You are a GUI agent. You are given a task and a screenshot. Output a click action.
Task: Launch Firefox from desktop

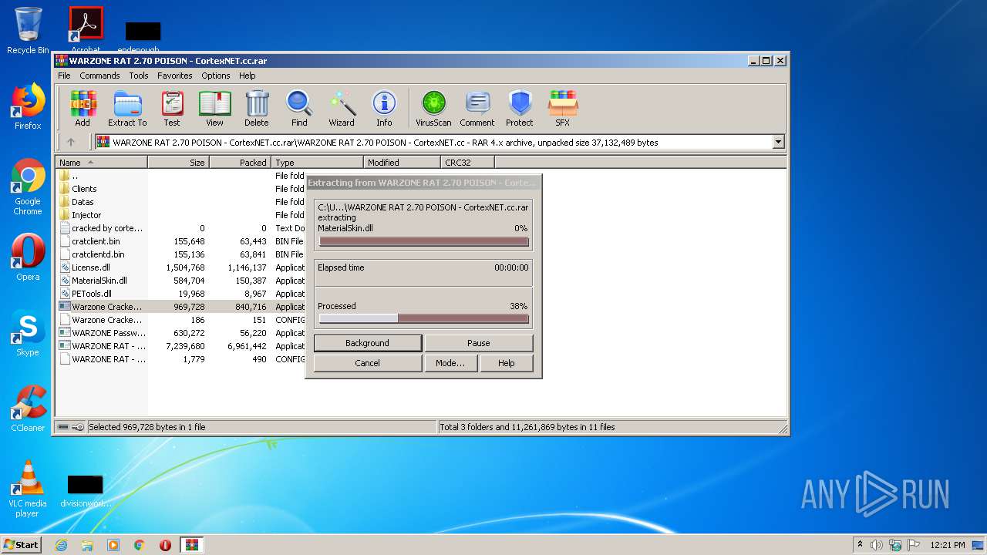point(28,106)
